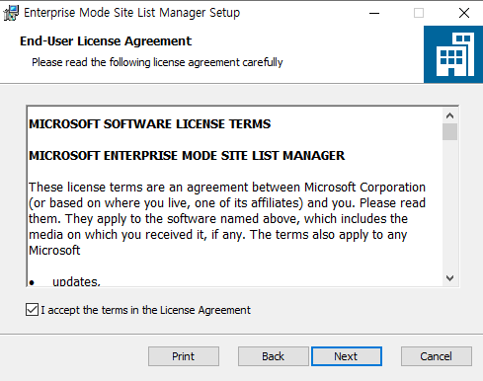Close the Enterprise Mode Setup dialog
Viewport: 483px width, 381px height.
(x=464, y=13)
